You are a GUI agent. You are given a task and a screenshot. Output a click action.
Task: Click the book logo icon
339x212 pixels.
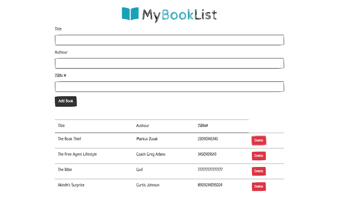(x=131, y=14)
